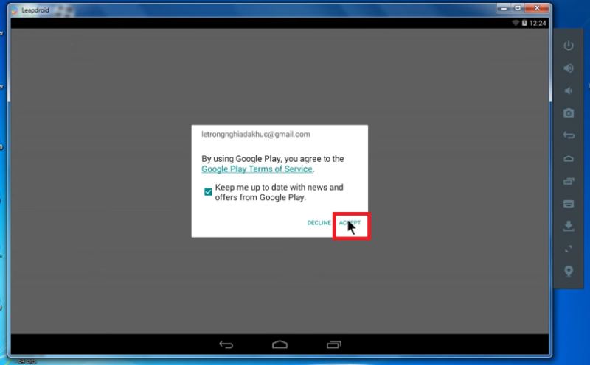This screenshot has height=365, width=590.
Task: Open the GPS location pin icon
Action: click(568, 272)
